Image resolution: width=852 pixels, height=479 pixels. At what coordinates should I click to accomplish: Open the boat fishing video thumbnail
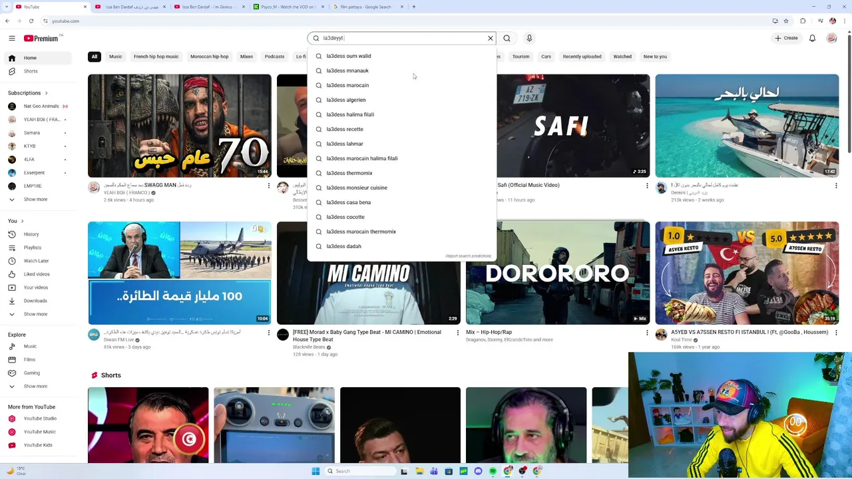pyautogui.click(x=747, y=126)
